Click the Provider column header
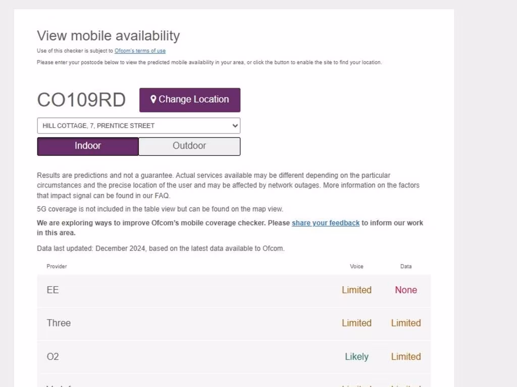Screen dimensions: 517x387 (x=57, y=266)
